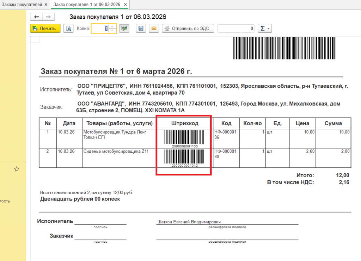
Task: Select cell Мотобуксировщик Тундра Лонг Толкач EFI
Action: (120, 139)
